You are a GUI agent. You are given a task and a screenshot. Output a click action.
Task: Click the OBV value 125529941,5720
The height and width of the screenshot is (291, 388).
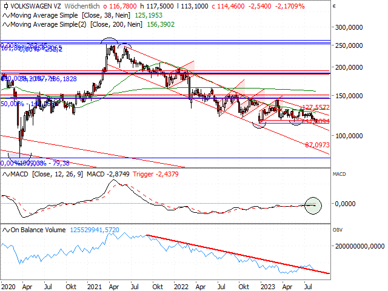pyautogui.click(x=95, y=230)
